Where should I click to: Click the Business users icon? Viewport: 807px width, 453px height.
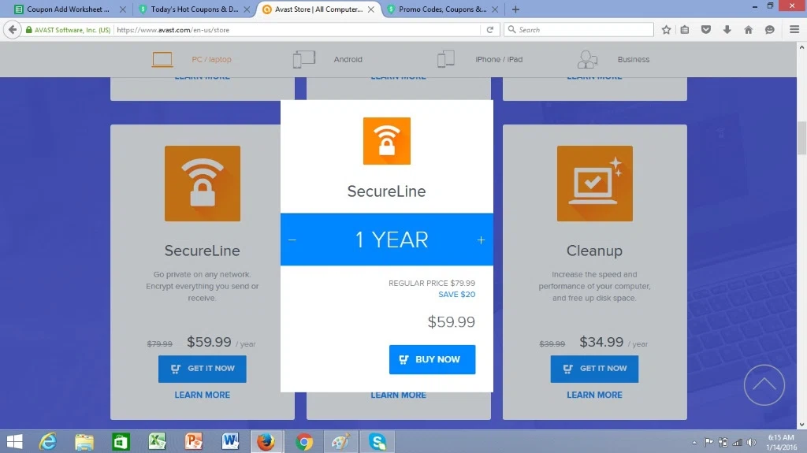point(587,59)
